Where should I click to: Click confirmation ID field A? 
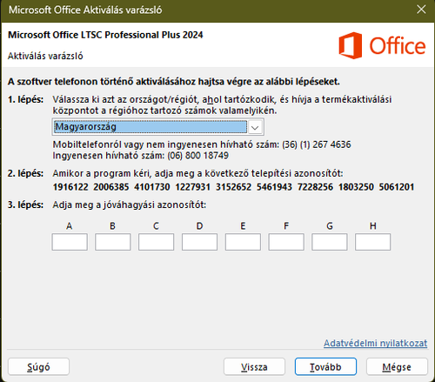70,242
